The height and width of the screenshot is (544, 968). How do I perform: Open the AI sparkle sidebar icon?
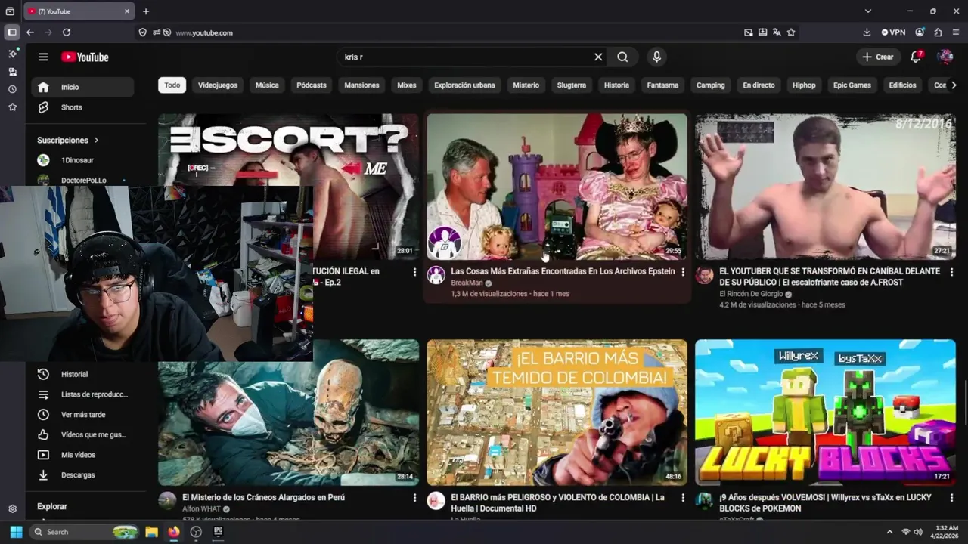point(12,54)
